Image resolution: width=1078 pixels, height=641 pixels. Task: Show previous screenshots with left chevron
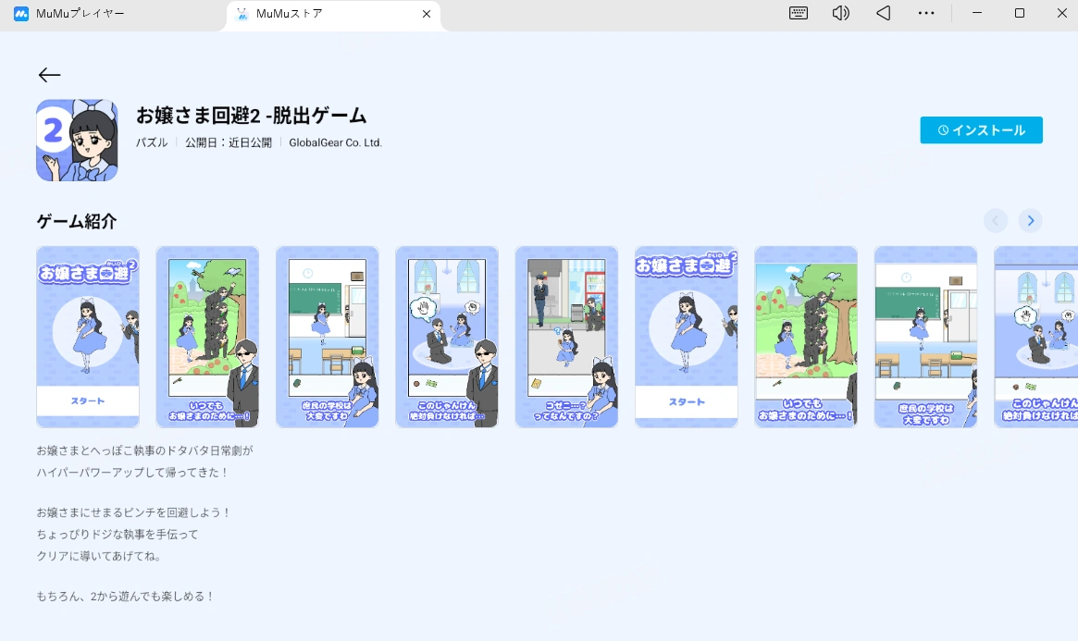(x=995, y=220)
